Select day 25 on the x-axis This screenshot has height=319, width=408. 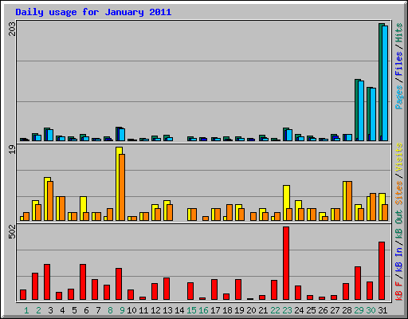pos(311,310)
